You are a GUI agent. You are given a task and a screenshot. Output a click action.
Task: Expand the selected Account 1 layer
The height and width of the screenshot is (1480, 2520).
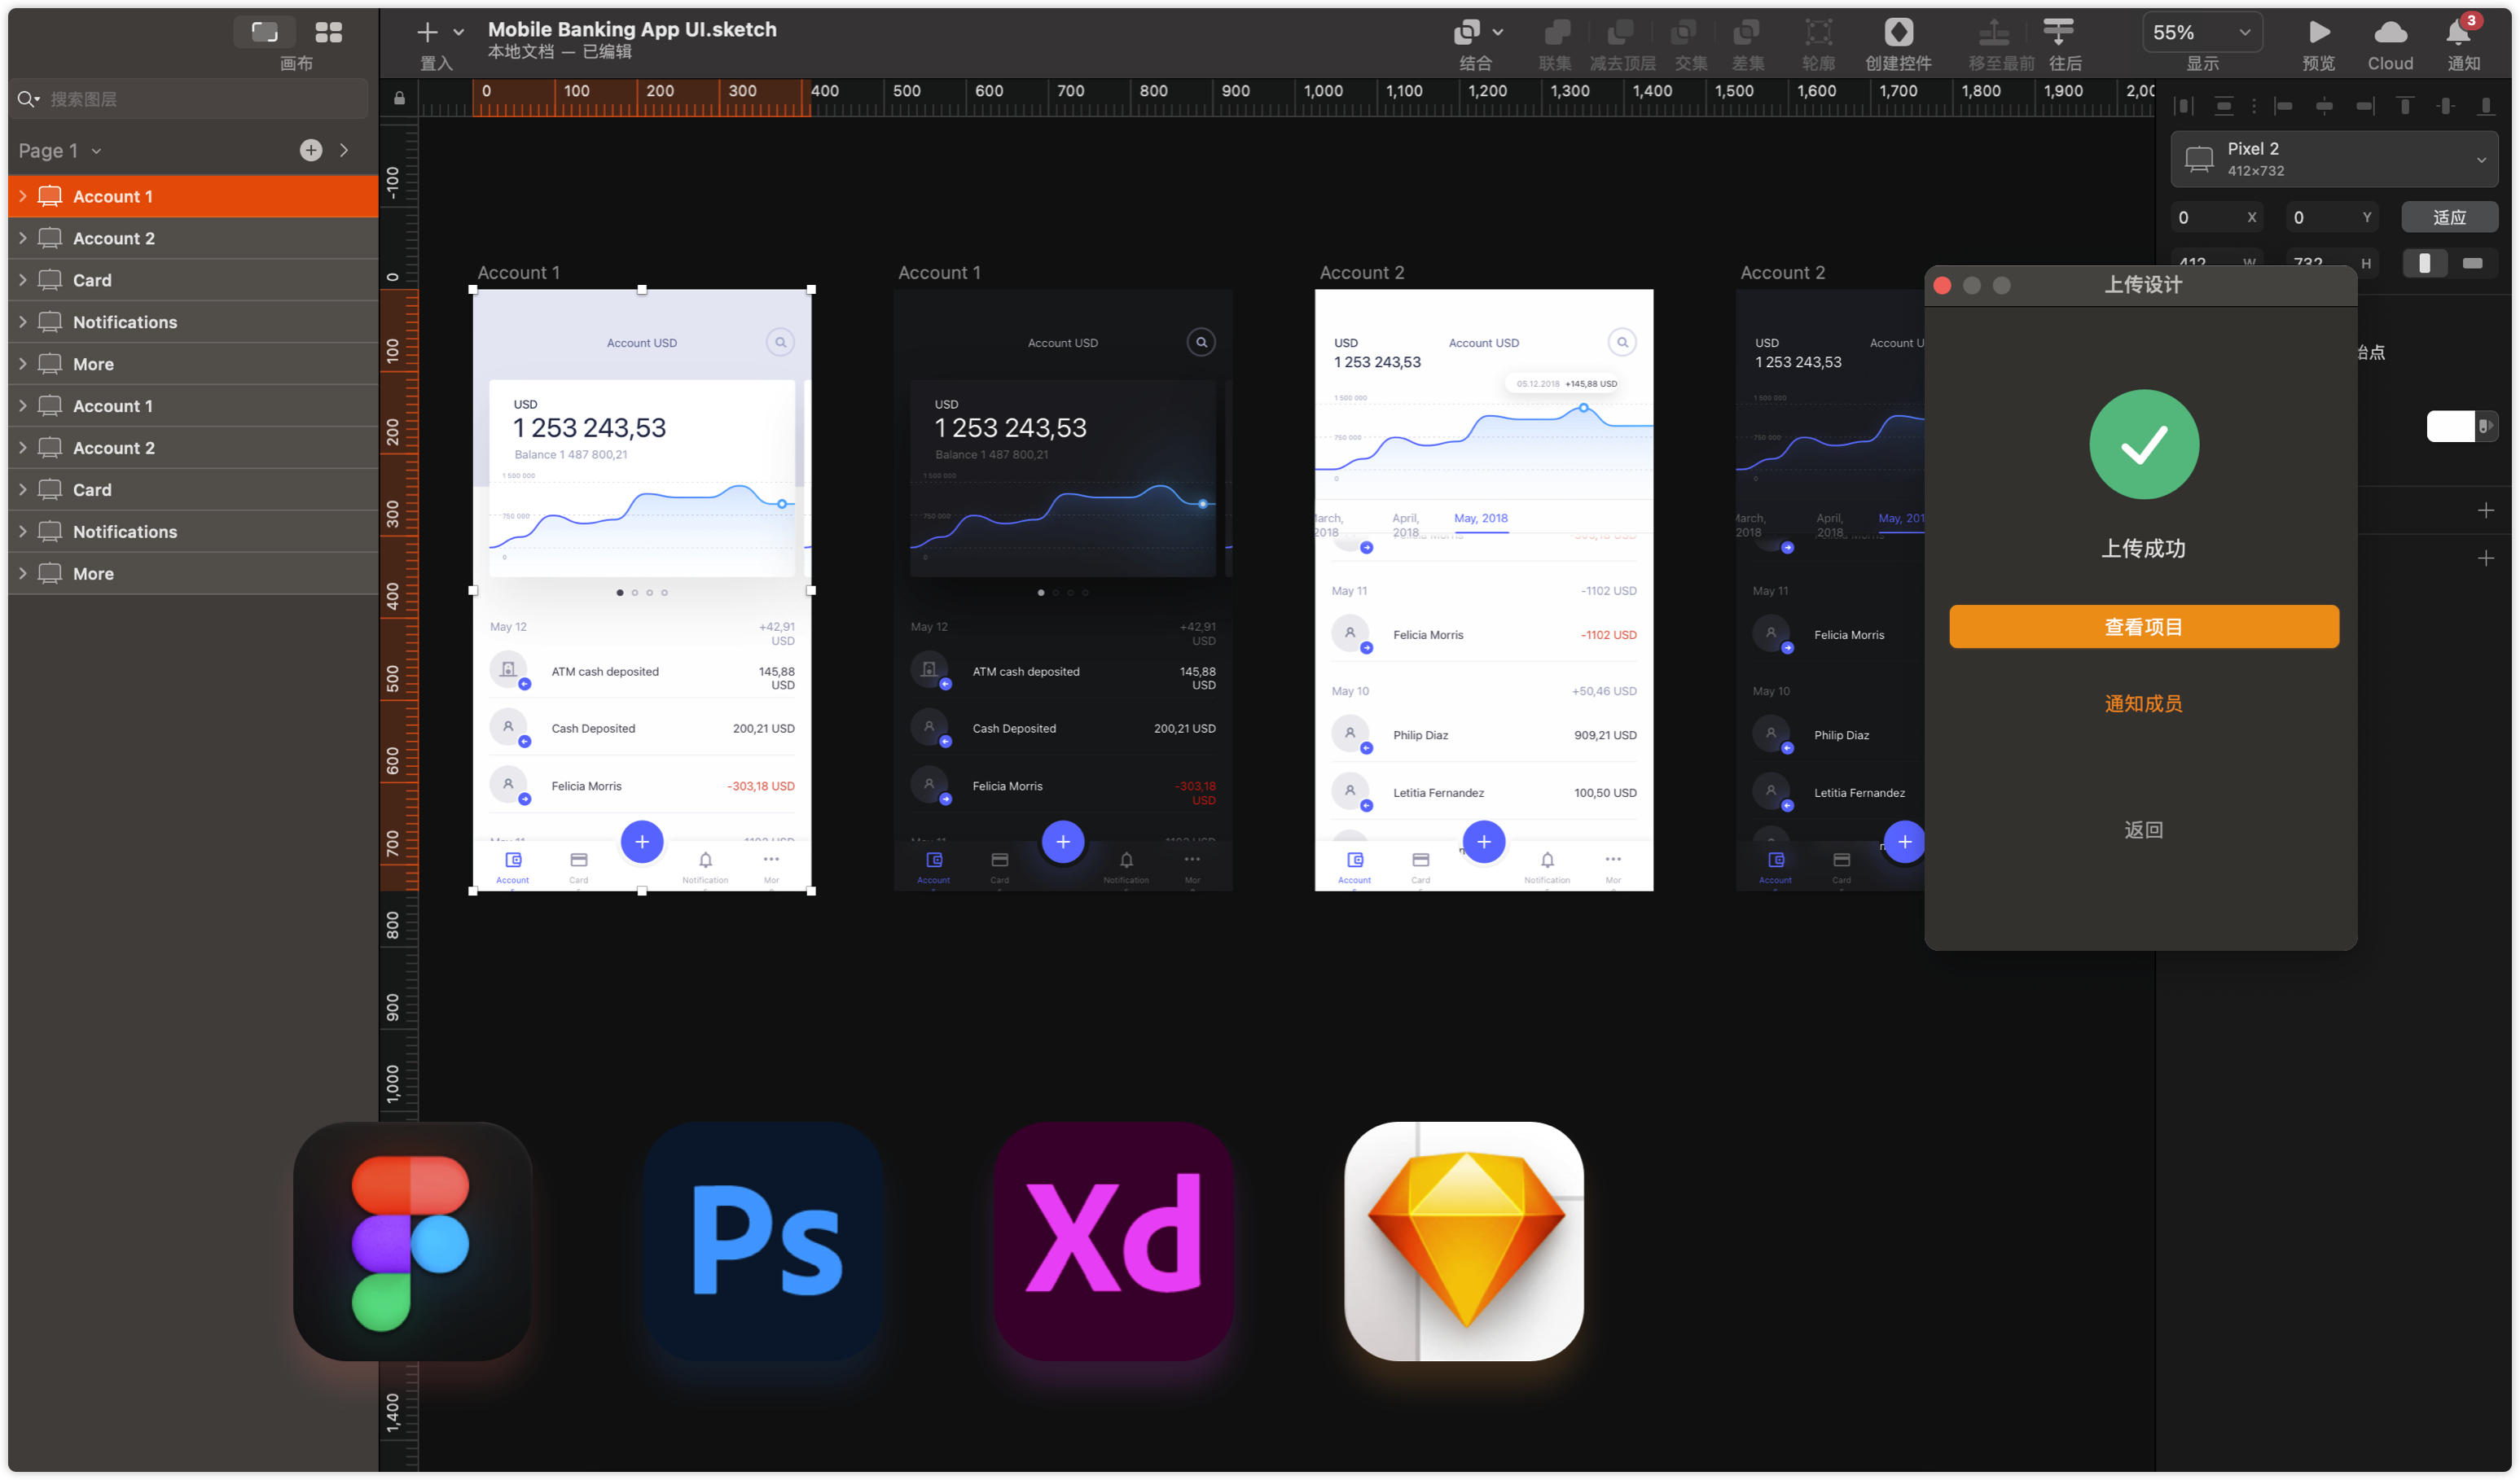point(23,197)
